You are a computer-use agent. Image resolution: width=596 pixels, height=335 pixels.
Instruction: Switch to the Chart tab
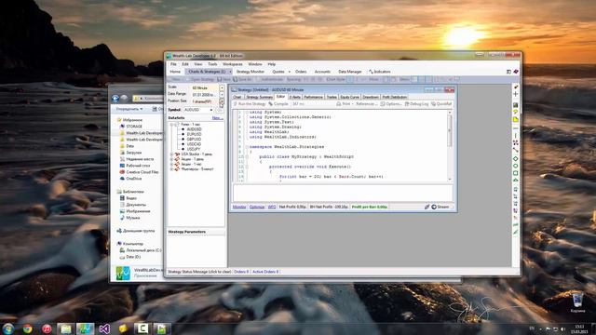[x=237, y=97]
